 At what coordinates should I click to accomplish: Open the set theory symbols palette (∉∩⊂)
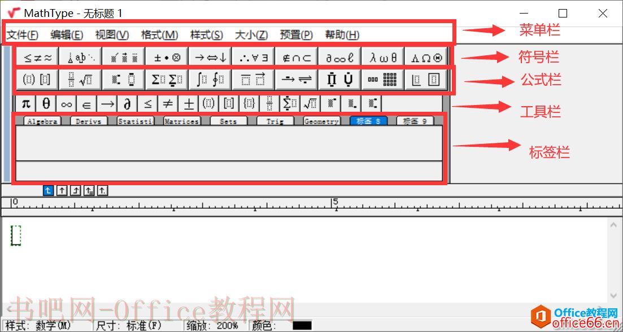[297, 58]
